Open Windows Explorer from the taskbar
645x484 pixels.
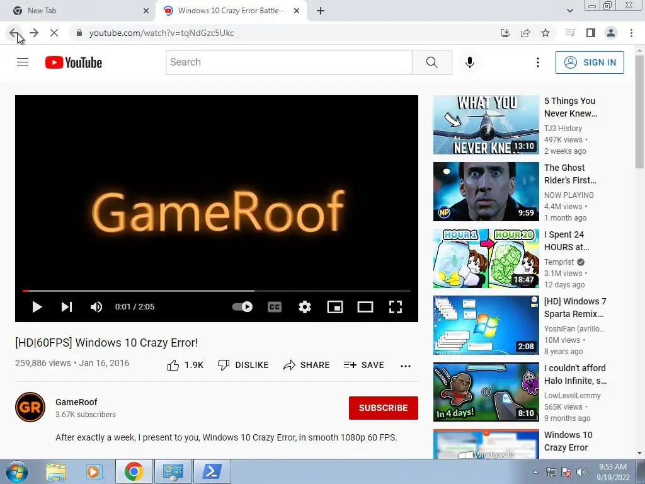56,471
